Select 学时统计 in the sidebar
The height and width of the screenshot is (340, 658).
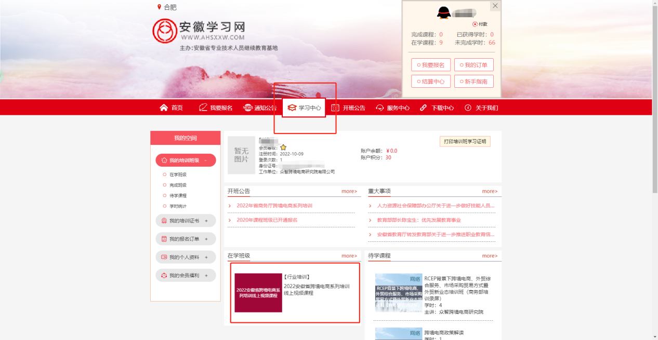click(x=178, y=206)
